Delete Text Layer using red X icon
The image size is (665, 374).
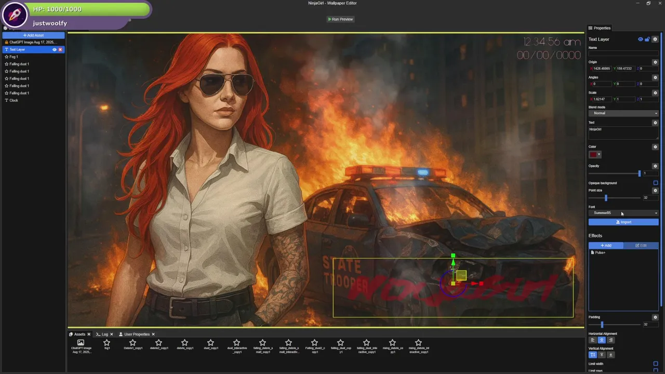(60, 49)
